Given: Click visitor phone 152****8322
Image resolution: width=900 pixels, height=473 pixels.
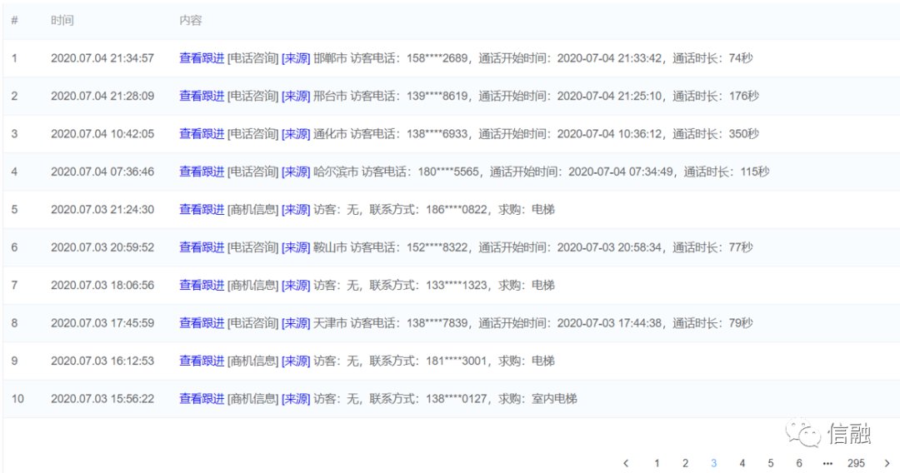Looking at the screenshot, I should tap(437, 247).
